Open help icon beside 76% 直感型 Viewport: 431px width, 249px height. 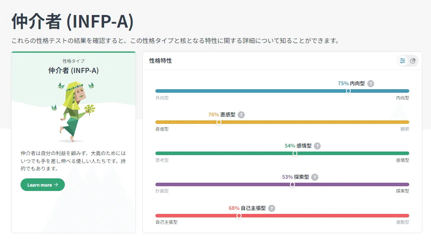[241, 115]
